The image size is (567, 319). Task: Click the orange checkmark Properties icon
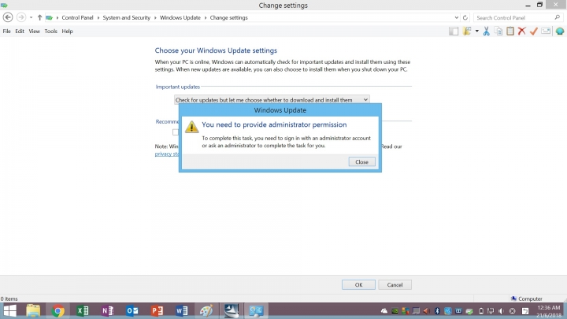click(534, 31)
